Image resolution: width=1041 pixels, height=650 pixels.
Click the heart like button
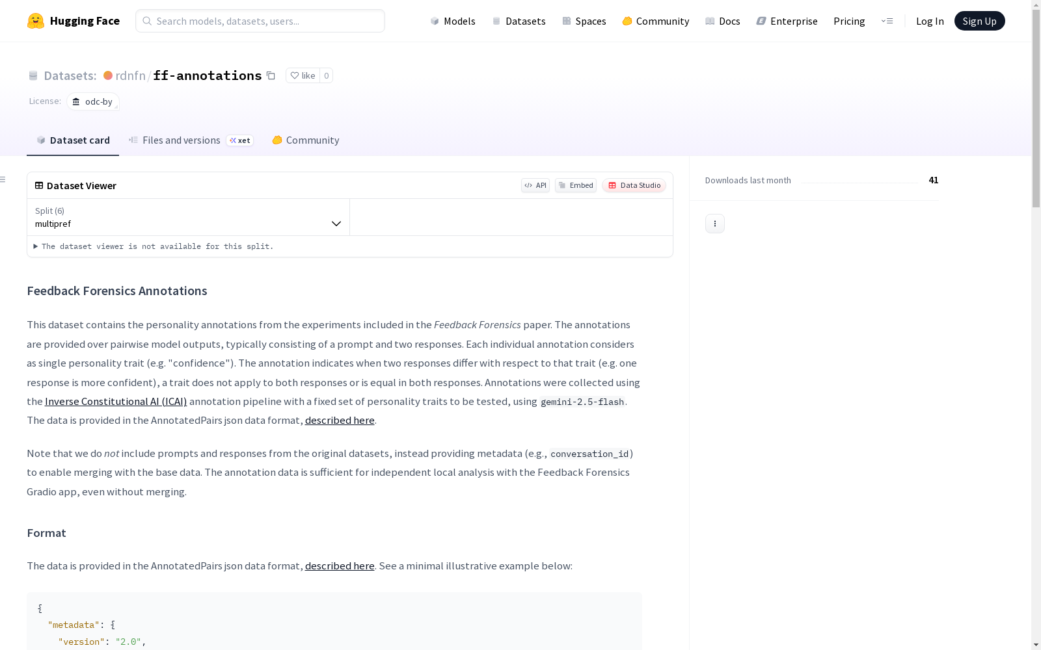click(303, 75)
